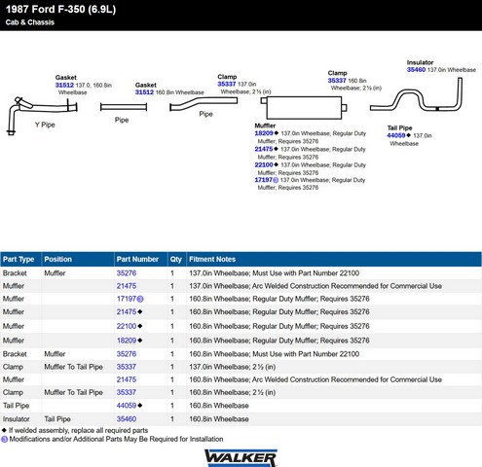Open Clamp 35337 link for 137.0in wheelbase
This screenshot has width=482, height=467.
tap(227, 84)
